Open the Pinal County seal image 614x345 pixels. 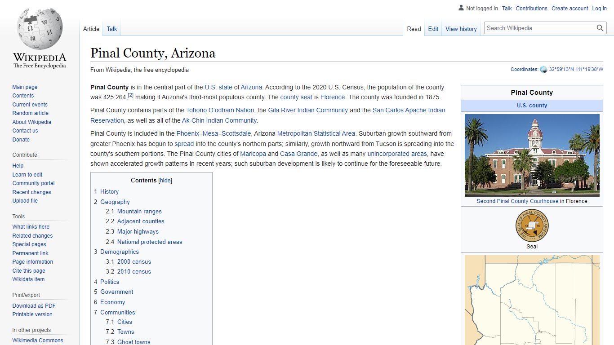pyautogui.click(x=532, y=226)
